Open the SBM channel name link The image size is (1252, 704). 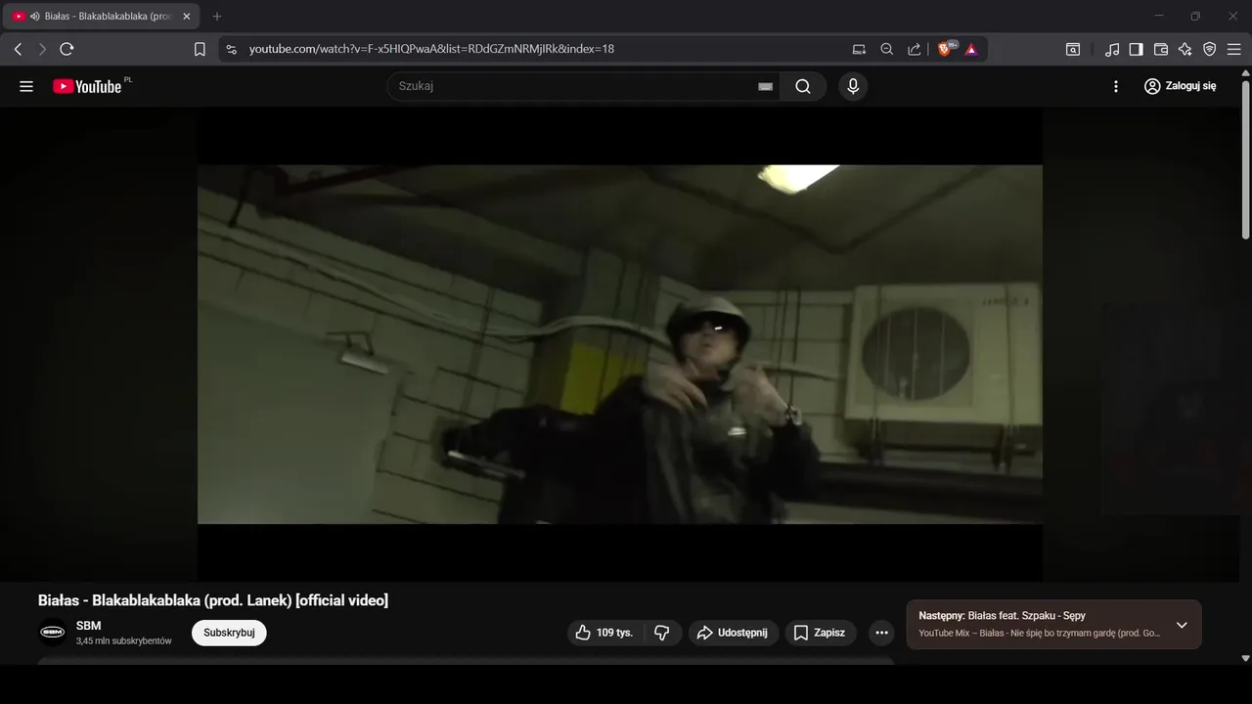click(88, 626)
